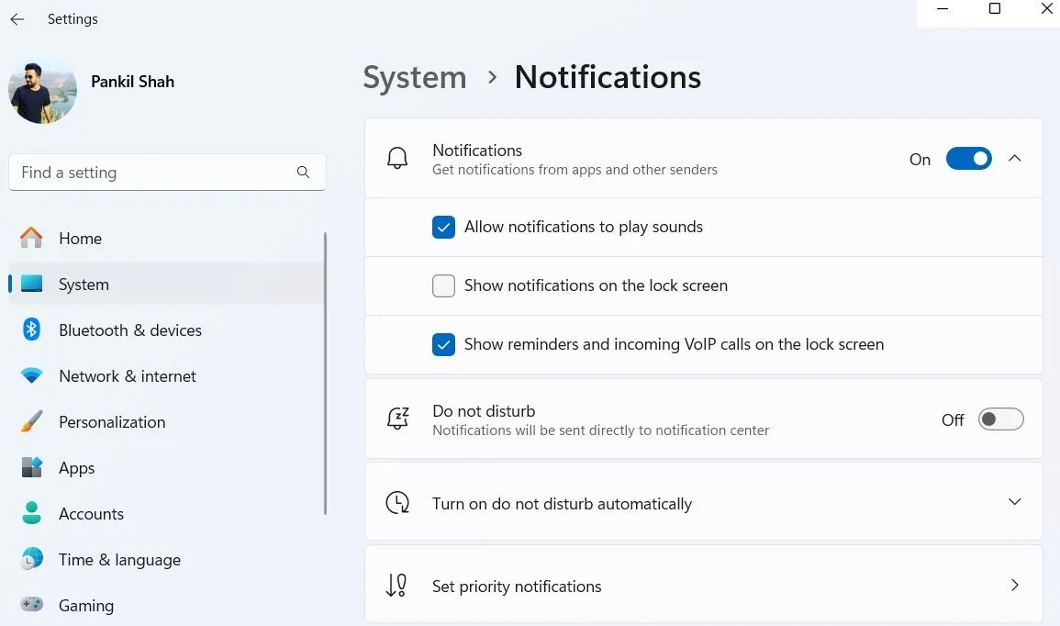Click the Apps icon in sidebar
The height and width of the screenshot is (626, 1060).
click(31, 468)
